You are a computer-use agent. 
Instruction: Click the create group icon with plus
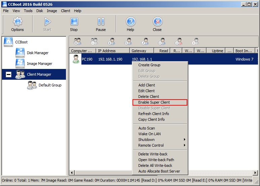[77, 41]
